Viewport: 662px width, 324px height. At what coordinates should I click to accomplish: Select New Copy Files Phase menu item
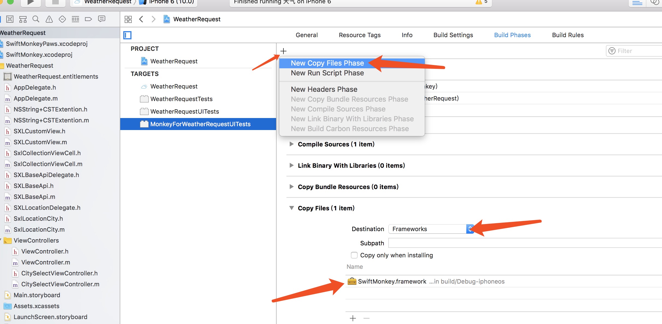pyautogui.click(x=352, y=63)
